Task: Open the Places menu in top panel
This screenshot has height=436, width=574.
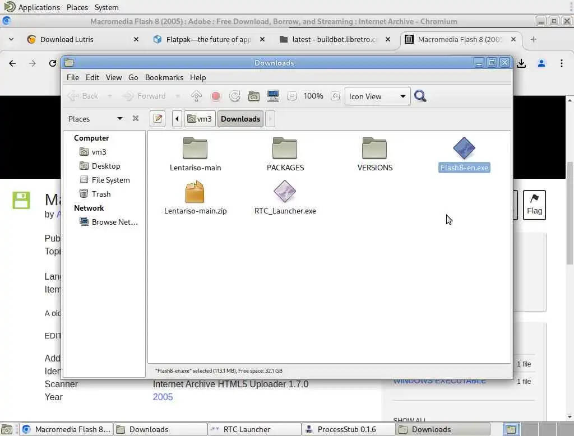Action: (x=77, y=7)
